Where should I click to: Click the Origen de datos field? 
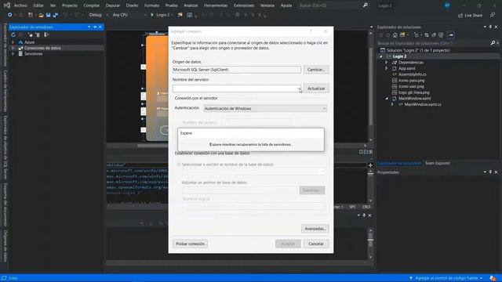click(237, 70)
